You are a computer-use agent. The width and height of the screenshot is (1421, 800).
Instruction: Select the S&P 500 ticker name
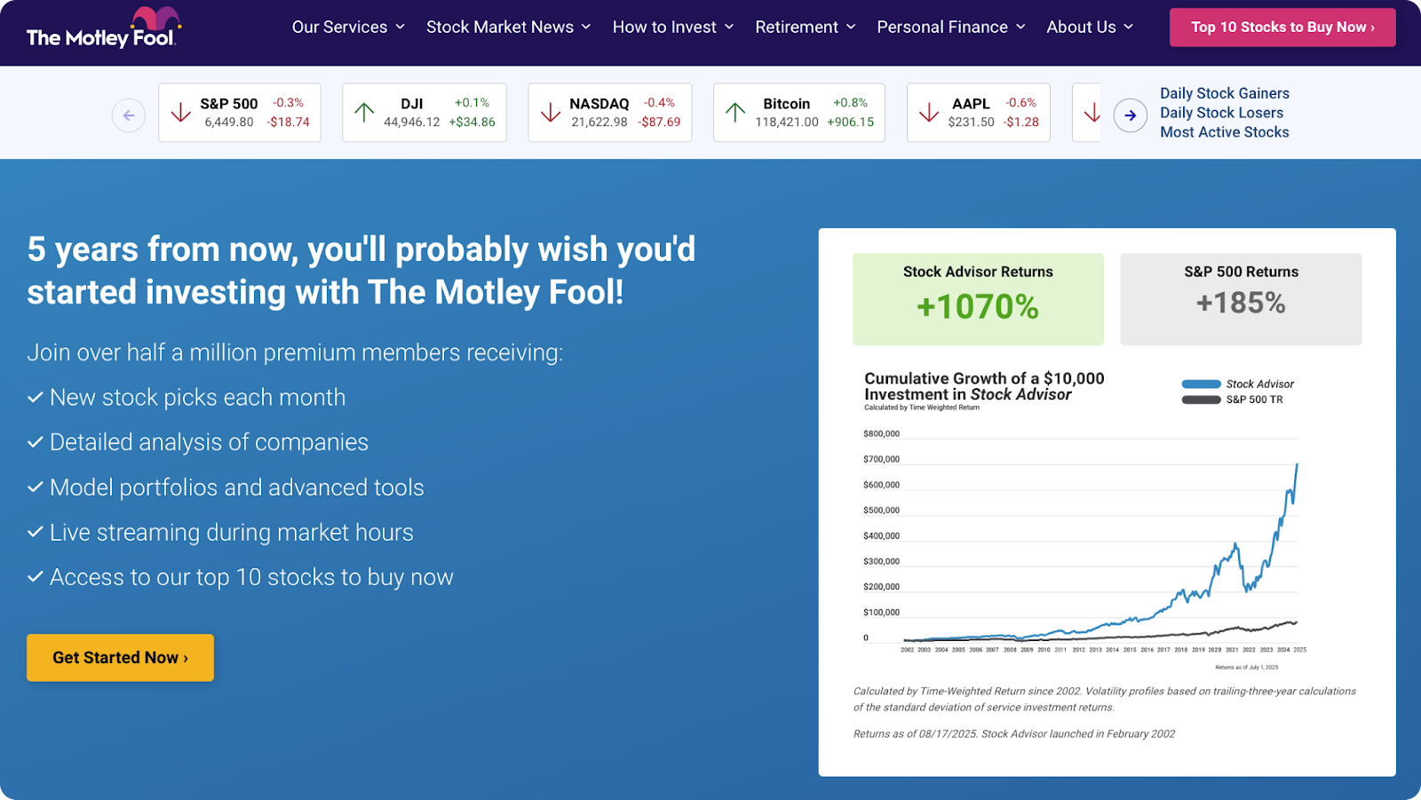coord(229,104)
